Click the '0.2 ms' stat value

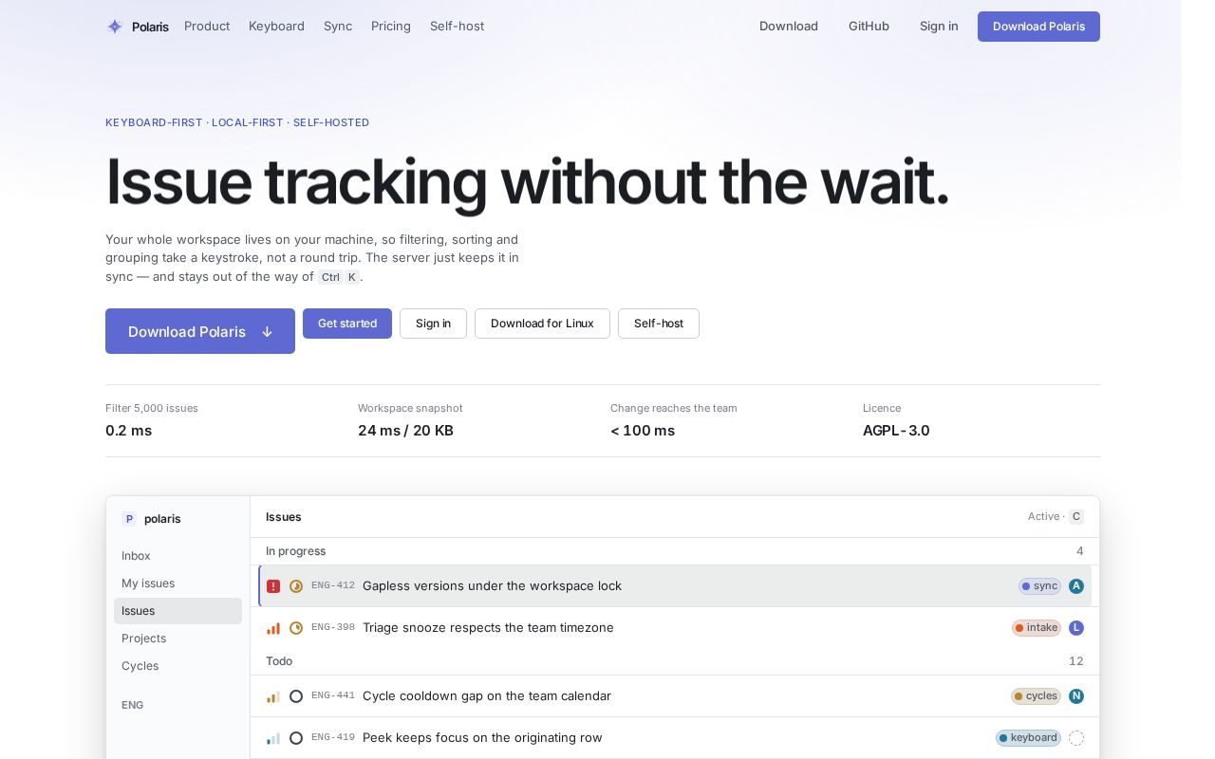(x=129, y=431)
